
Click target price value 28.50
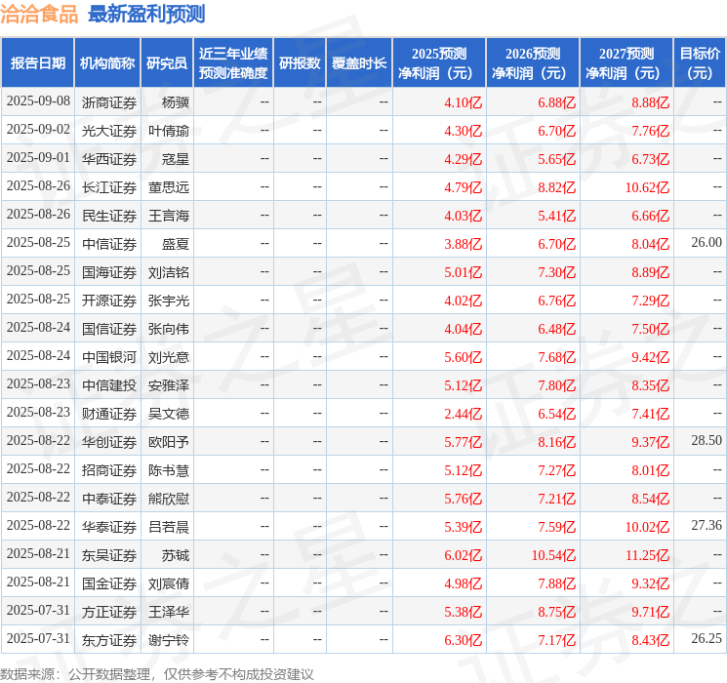706,442
